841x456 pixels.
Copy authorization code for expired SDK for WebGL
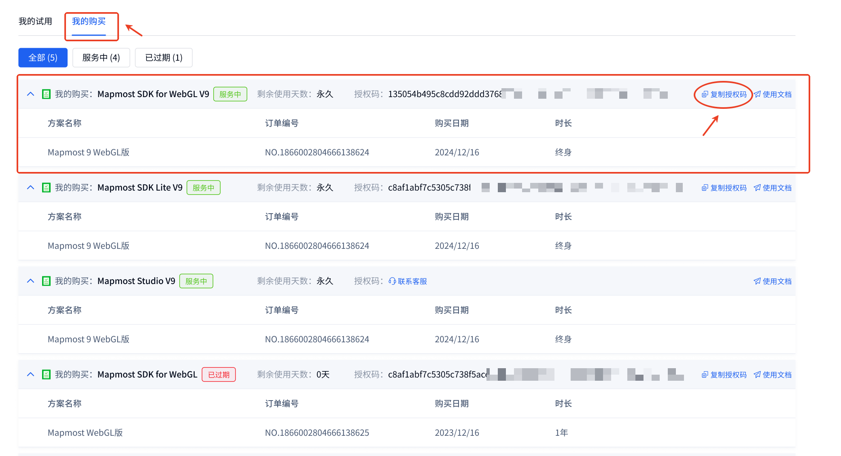(x=724, y=375)
